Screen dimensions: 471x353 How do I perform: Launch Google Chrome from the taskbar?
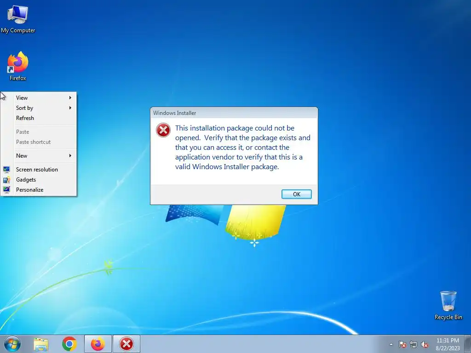[x=69, y=344]
